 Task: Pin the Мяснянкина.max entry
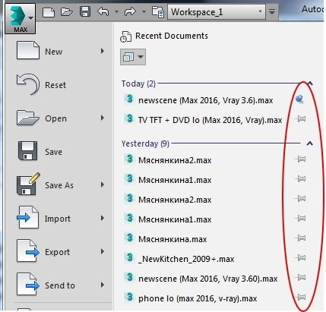pos(300,238)
